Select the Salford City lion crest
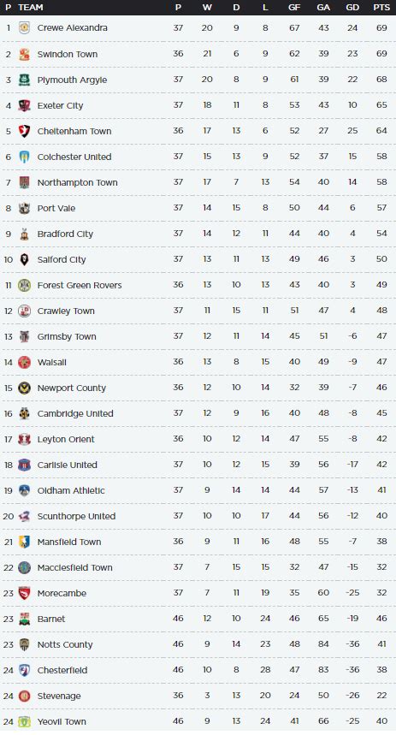Screen dimensions: 396x735 pos(24,259)
